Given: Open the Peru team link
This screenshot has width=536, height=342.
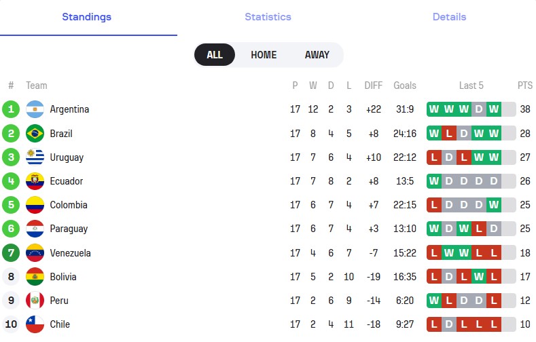Looking at the screenshot, I should click(x=60, y=301).
